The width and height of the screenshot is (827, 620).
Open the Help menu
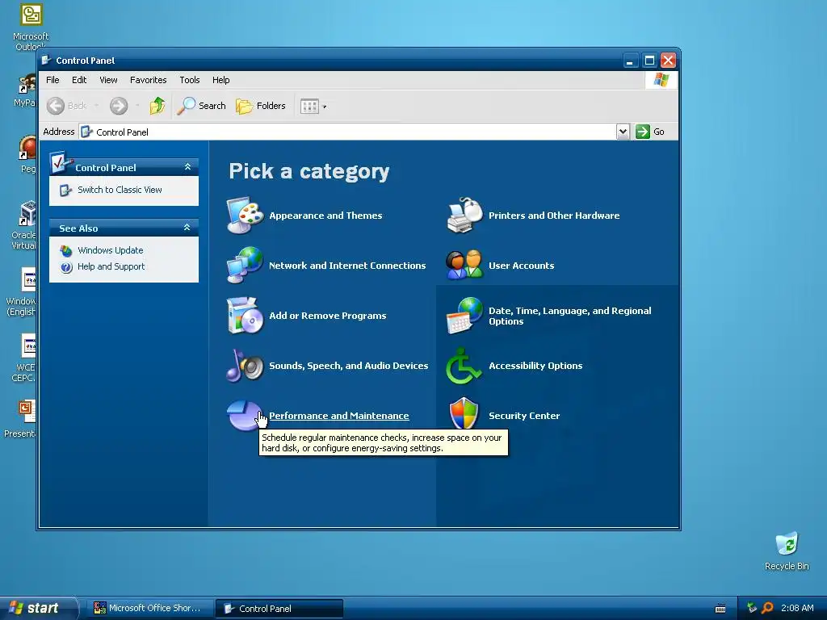coord(221,80)
